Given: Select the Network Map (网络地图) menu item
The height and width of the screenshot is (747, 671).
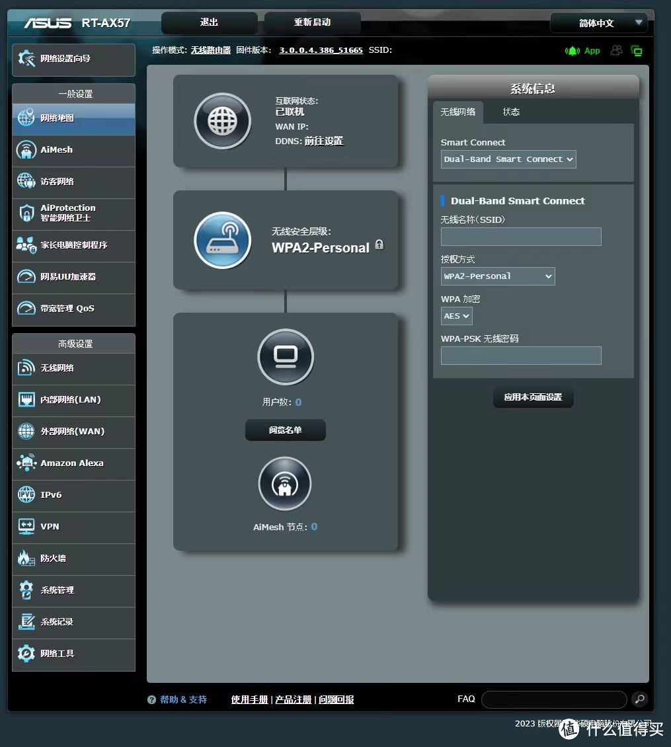Looking at the screenshot, I should tap(73, 118).
